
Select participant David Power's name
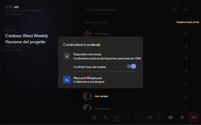[102, 109]
